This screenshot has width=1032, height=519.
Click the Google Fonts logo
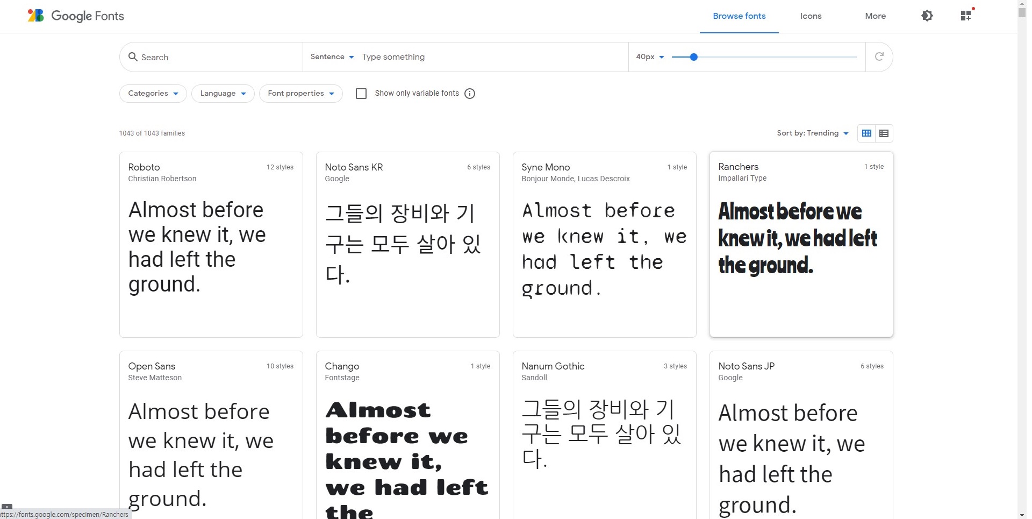tap(76, 16)
